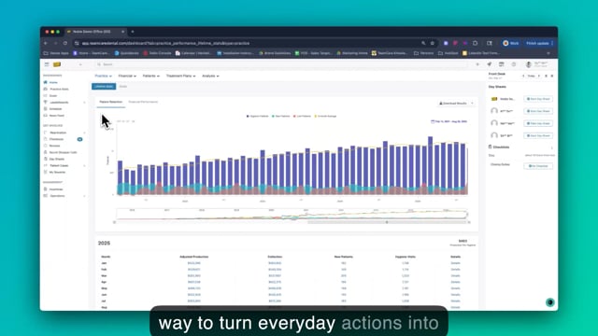Open the Work browser profile
Image resolution: width=598 pixels, height=336 pixels.
tap(511, 43)
